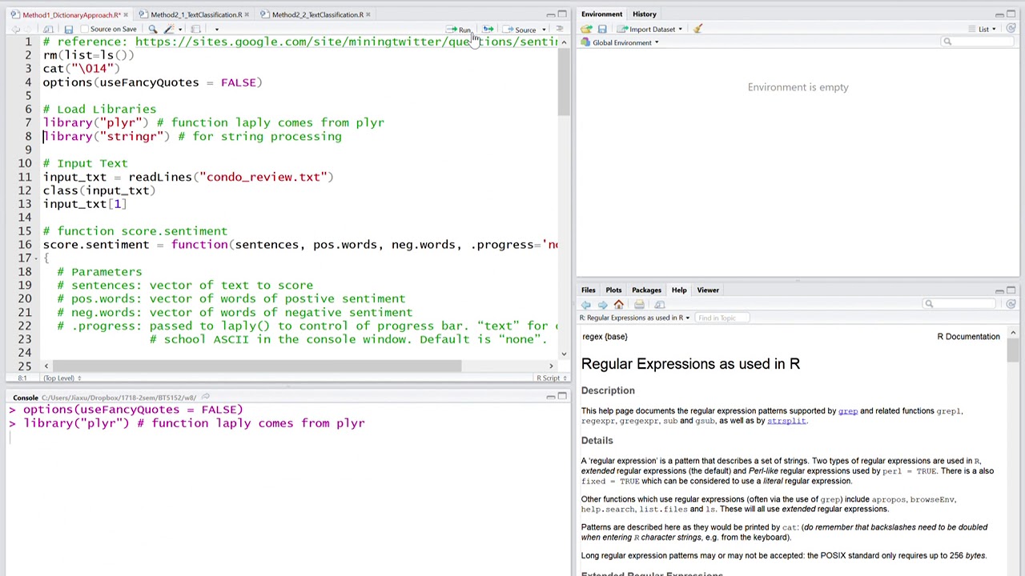Viewport: 1025px width, 576px height.
Task: Click the console input prompt line
Action: [288, 437]
